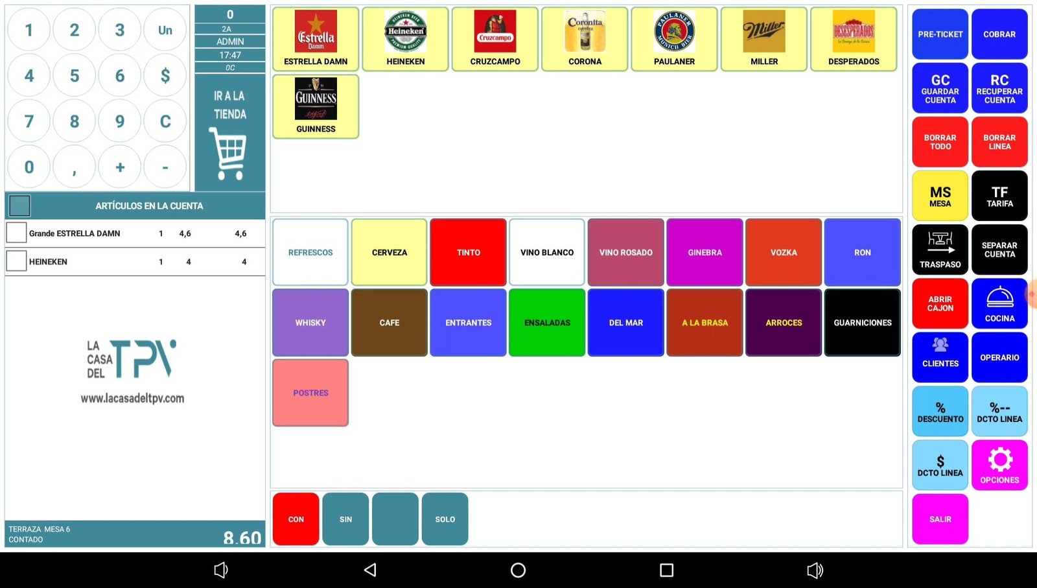Open the Ensaladas category

click(547, 322)
